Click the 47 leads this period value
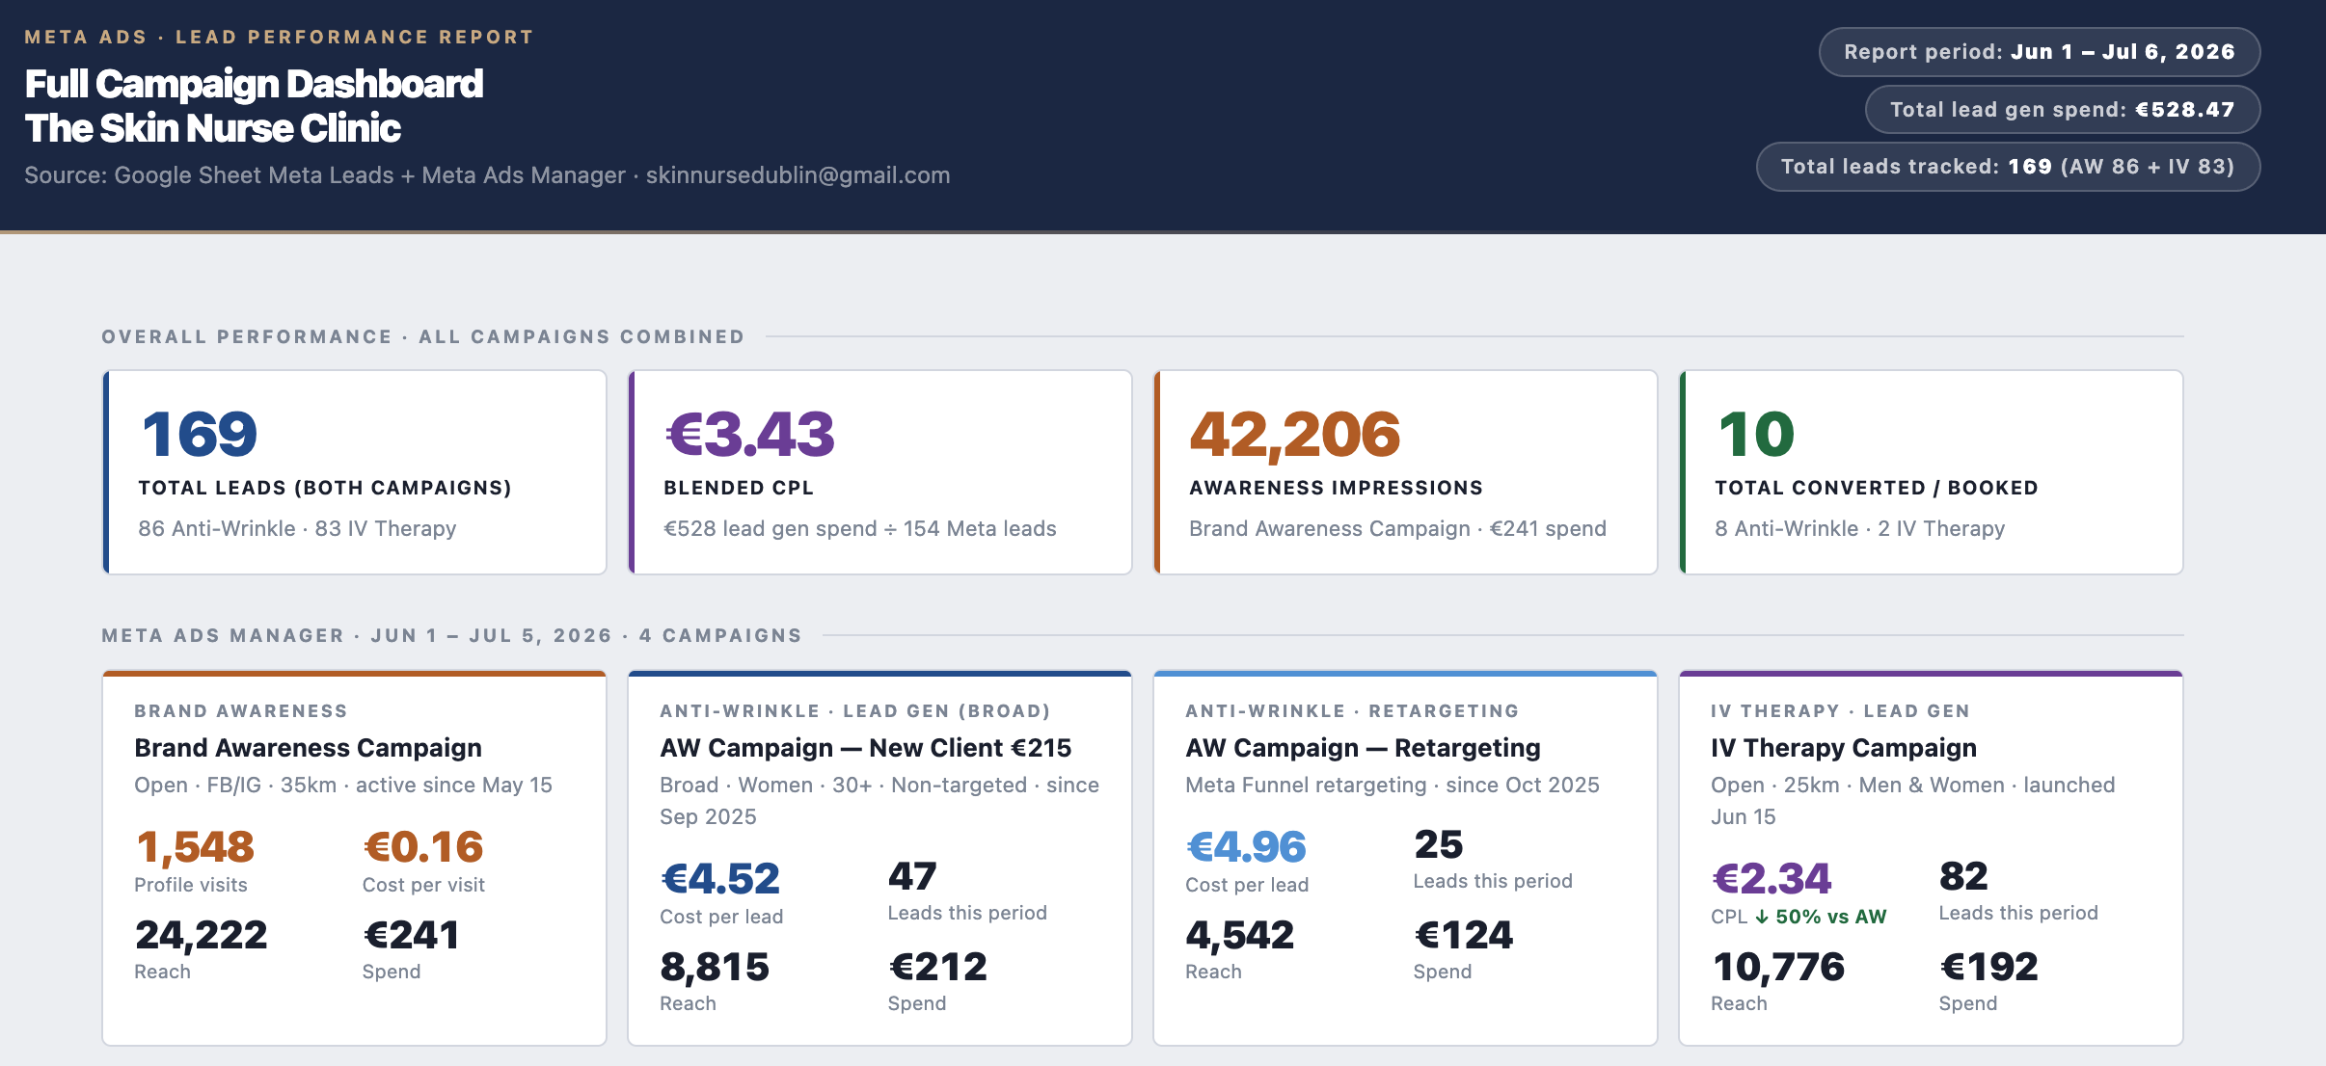Screen dimensions: 2326x1066 coord(912,876)
